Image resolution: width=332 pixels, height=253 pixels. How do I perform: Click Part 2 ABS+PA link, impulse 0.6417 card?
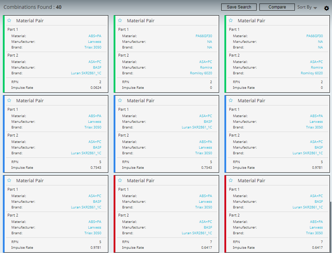point(316,222)
